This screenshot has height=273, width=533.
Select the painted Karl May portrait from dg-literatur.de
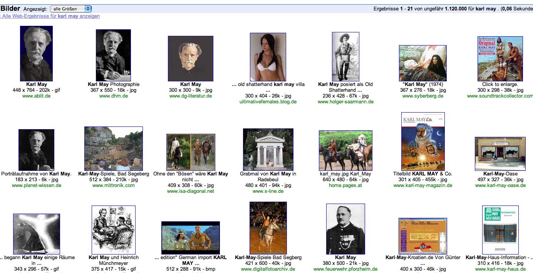[190, 59]
